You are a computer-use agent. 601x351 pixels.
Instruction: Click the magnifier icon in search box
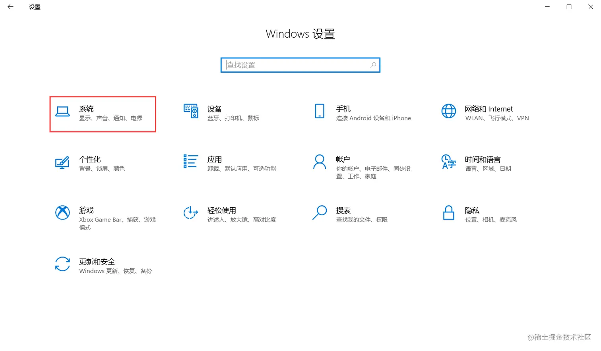(x=373, y=65)
